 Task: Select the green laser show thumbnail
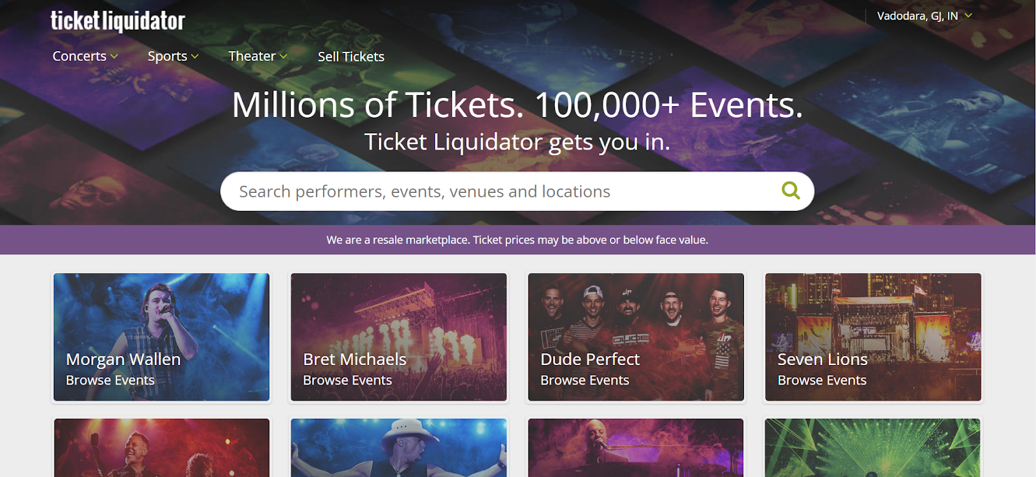tap(872, 448)
